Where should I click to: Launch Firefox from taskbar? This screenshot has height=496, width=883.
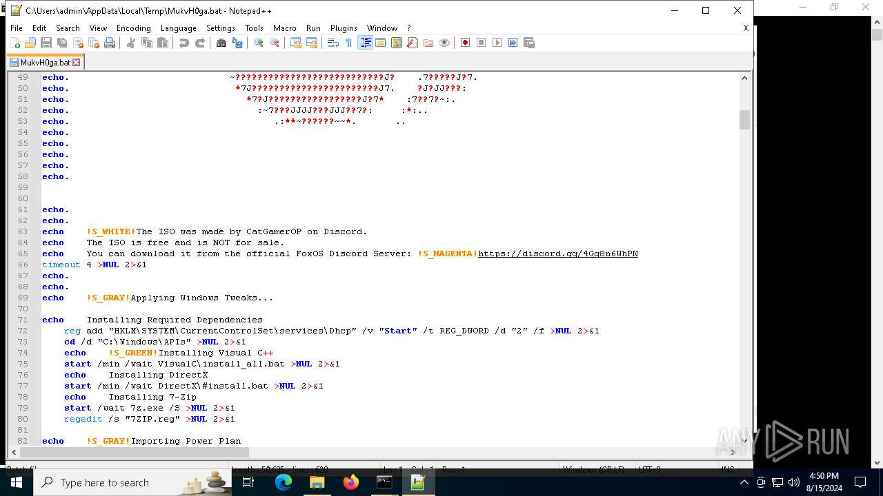350,482
